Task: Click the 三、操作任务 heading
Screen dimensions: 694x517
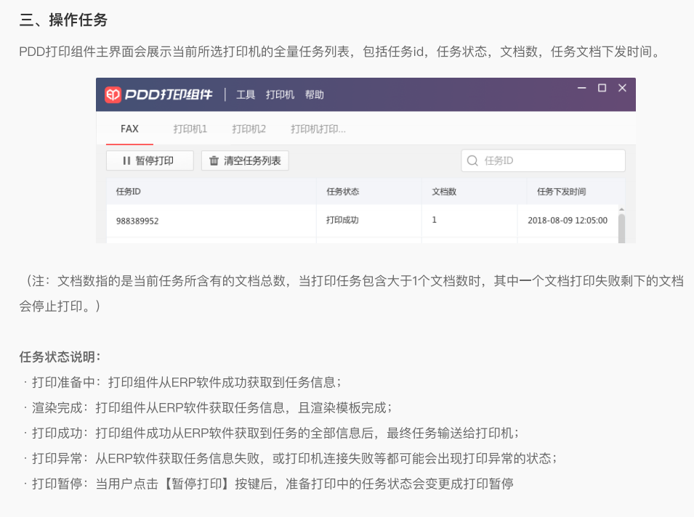Action: (63, 20)
